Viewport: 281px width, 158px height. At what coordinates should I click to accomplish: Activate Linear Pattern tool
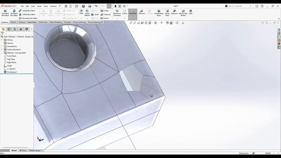tap(87, 13)
